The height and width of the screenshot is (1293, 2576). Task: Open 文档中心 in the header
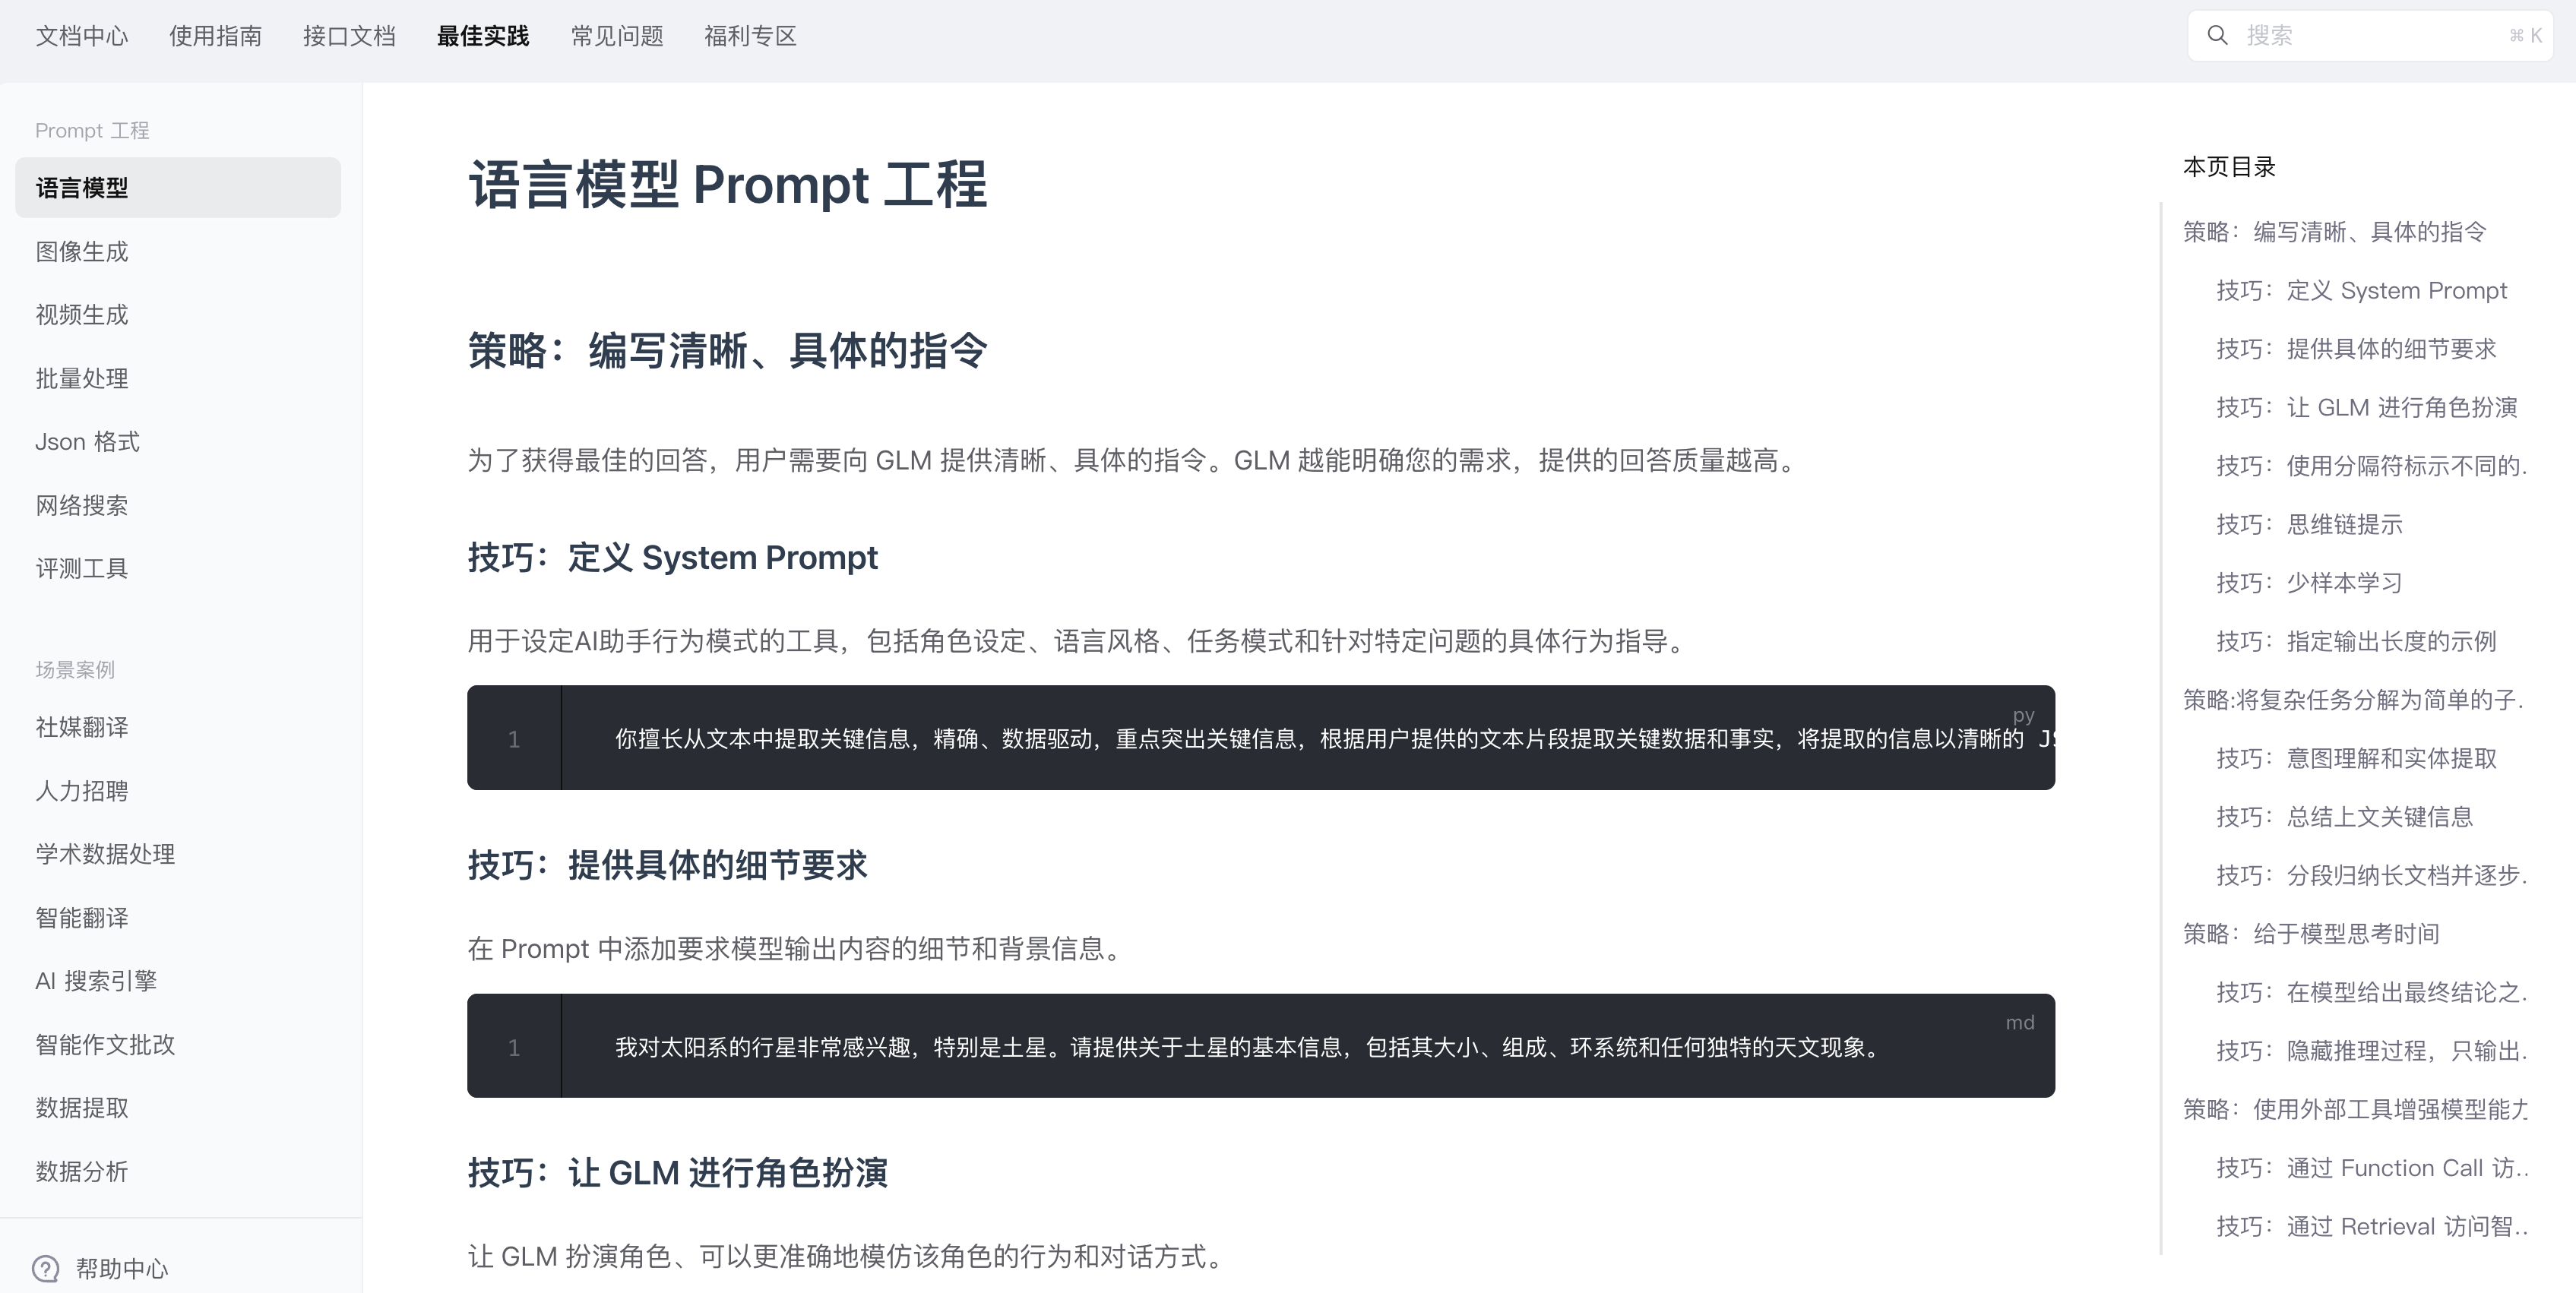click(x=82, y=36)
